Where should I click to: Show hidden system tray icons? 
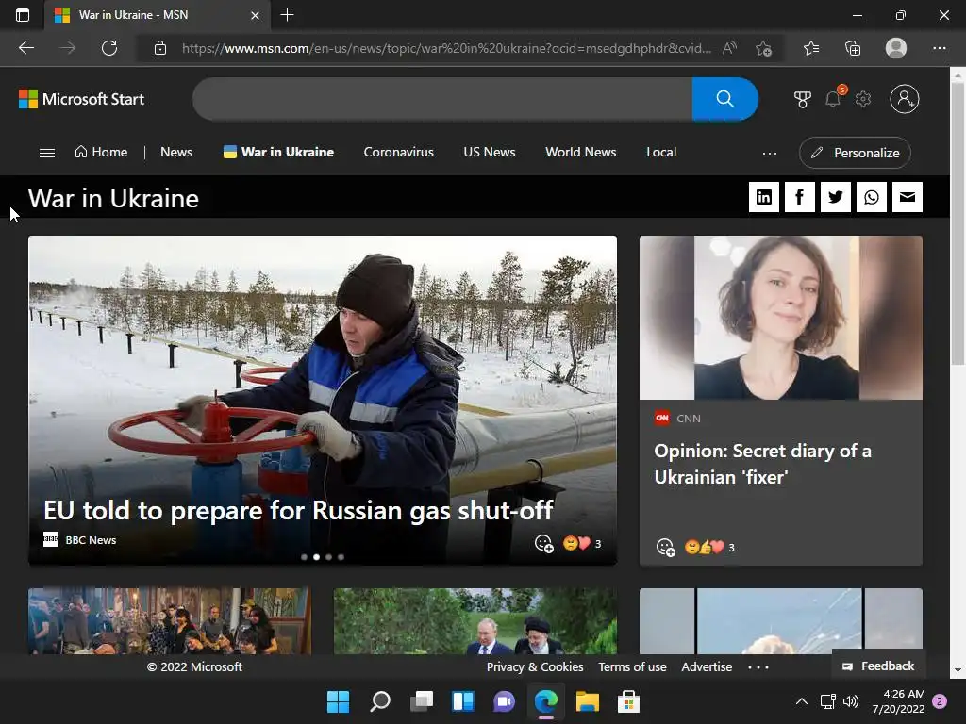(802, 701)
